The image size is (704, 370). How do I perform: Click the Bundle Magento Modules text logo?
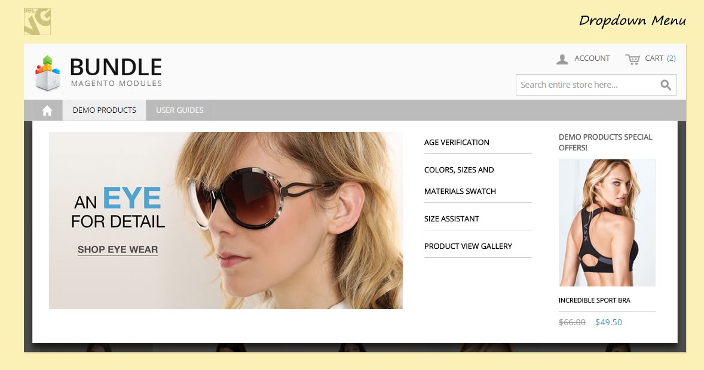[116, 72]
